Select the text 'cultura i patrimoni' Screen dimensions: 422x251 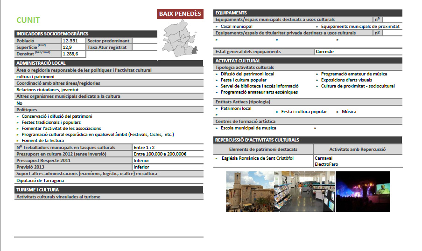click(35, 77)
